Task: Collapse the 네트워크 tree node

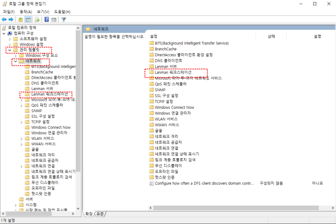Action: [x=16, y=61]
